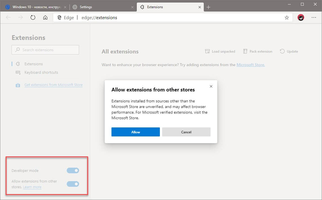Maximize the browser window
Image resolution: width=322 pixels, height=200 pixels.
(302, 4)
